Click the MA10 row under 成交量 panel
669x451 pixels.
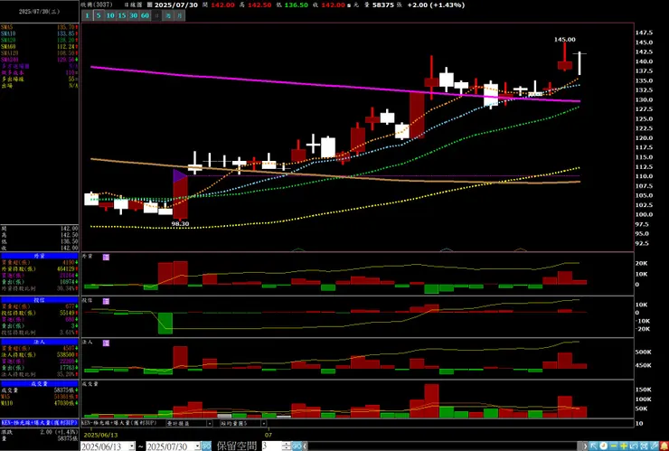[39, 403]
